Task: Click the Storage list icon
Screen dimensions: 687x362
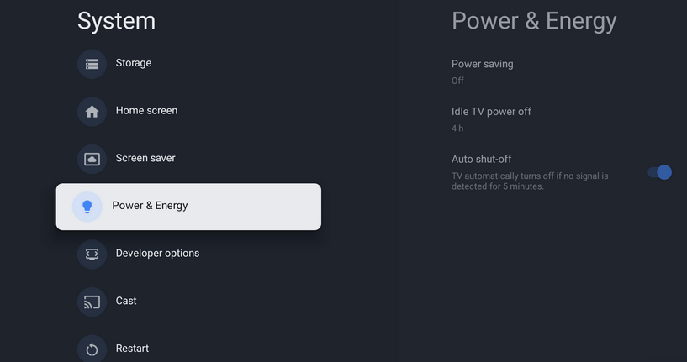Action: (92, 64)
